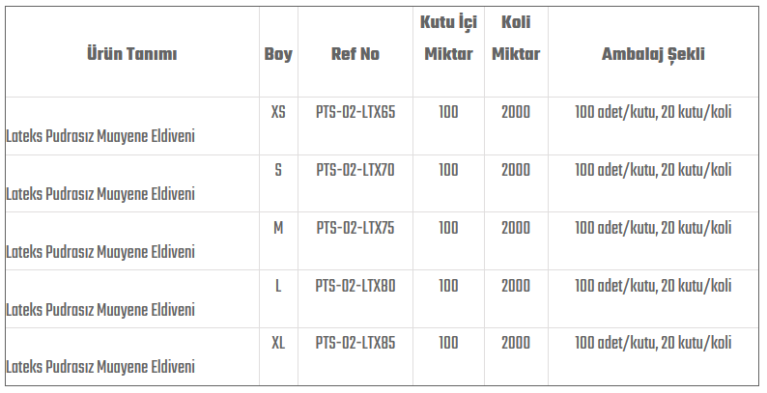Click the packaging description in the M row

[653, 228]
